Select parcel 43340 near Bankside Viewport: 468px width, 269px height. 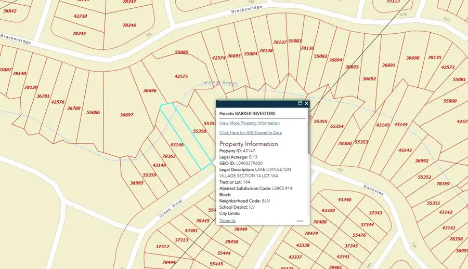pyautogui.click(x=344, y=199)
